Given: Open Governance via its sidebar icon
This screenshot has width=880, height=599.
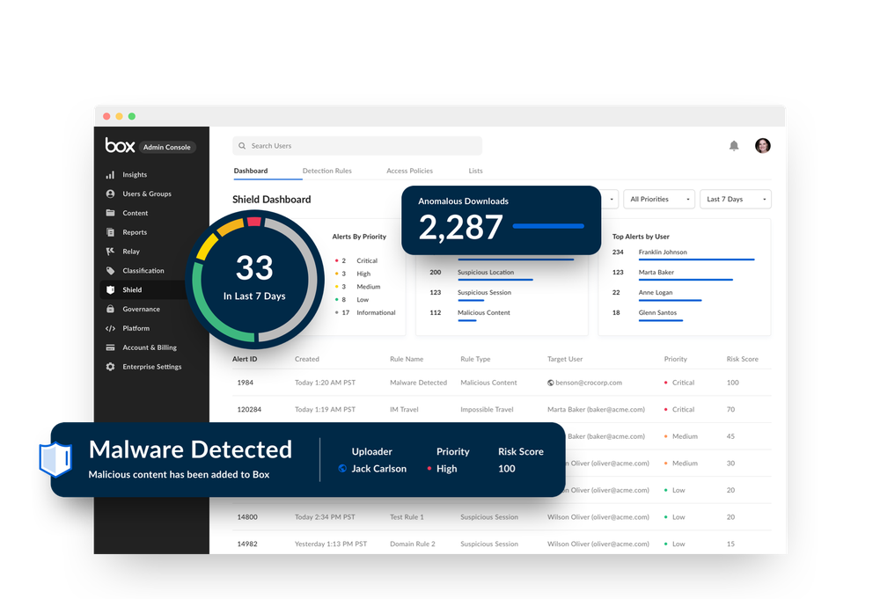Looking at the screenshot, I should point(108,309).
